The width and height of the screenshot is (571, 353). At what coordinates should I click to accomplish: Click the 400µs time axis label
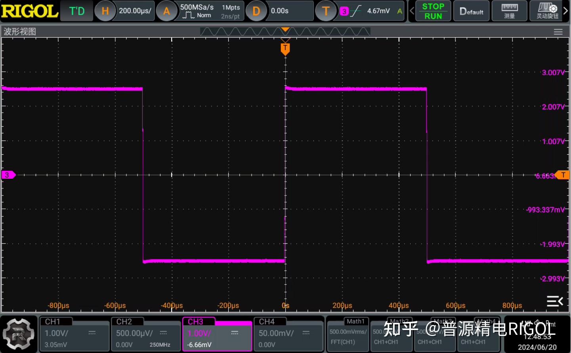point(399,306)
